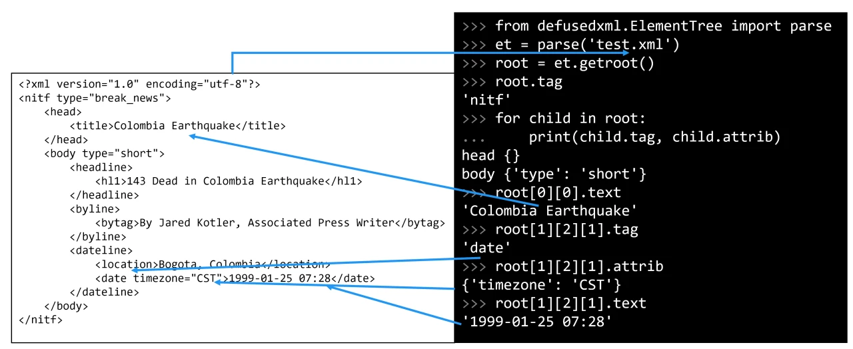853x349 pixels.
Task: Click the et = parse('test.xml') command
Action: pos(586,45)
